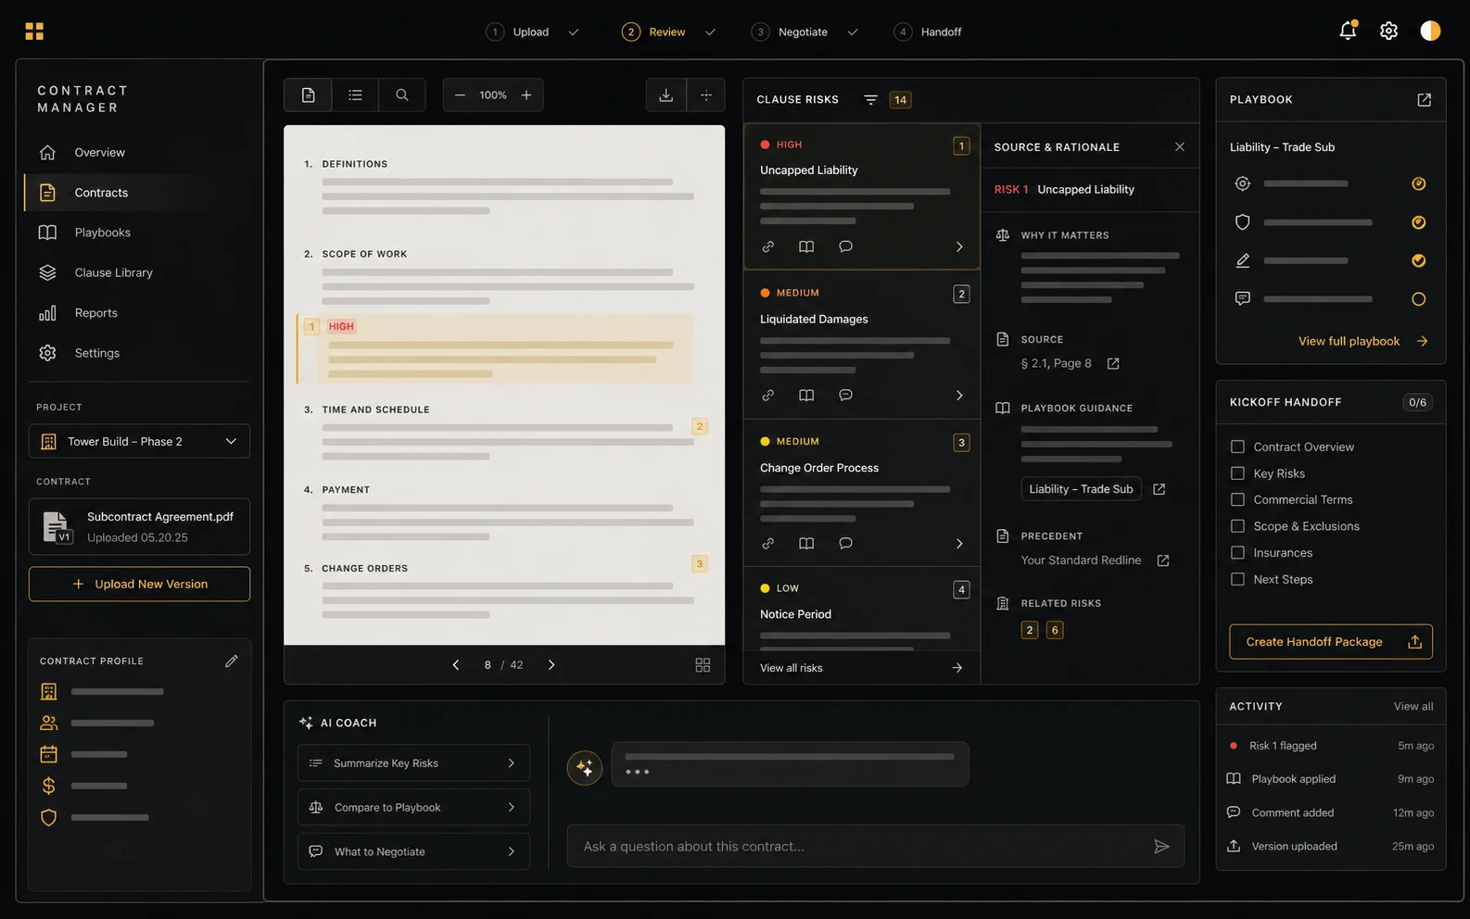Open notifications bell
Image resolution: width=1470 pixels, height=919 pixels.
(x=1348, y=31)
